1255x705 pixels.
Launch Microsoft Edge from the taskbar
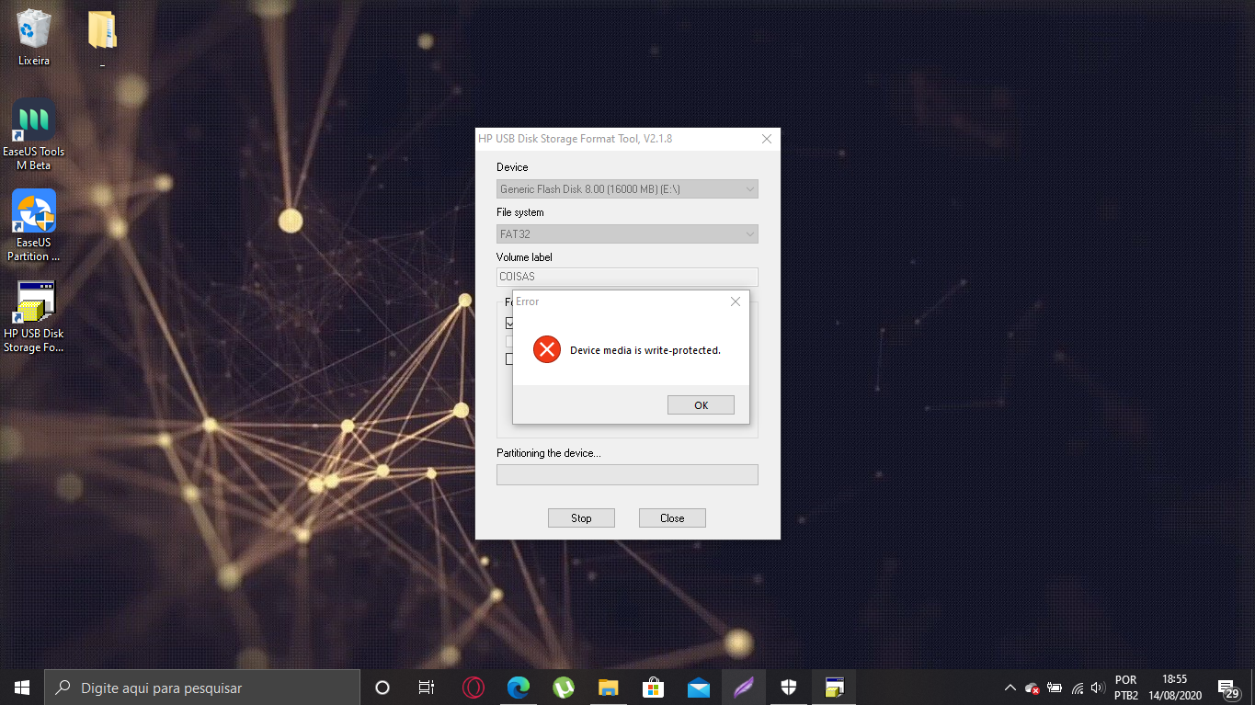[x=519, y=688]
